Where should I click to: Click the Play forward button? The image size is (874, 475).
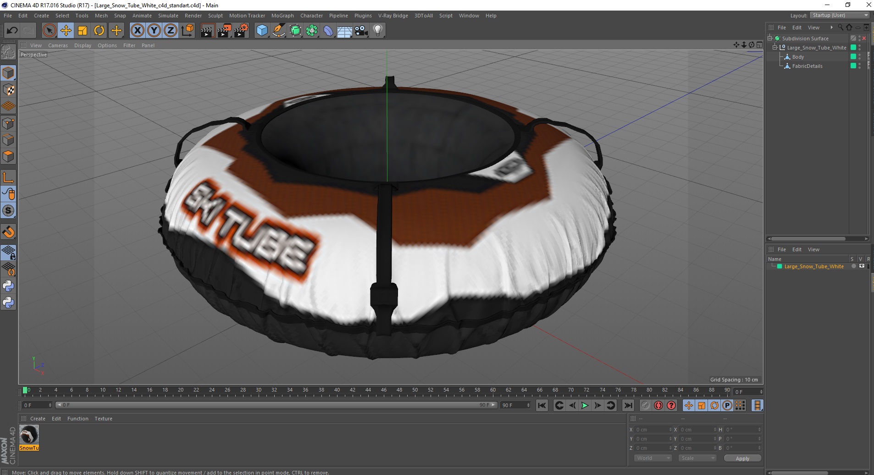[585, 405]
